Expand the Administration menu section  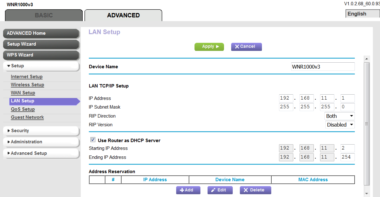(41, 142)
